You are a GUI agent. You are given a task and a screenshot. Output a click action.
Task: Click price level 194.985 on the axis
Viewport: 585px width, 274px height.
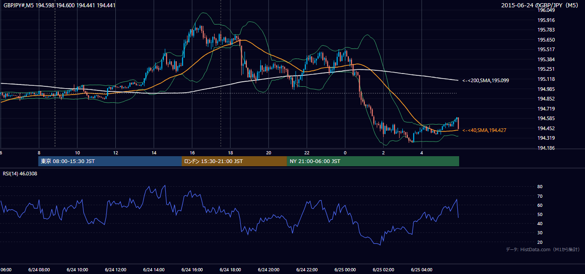(546, 89)
